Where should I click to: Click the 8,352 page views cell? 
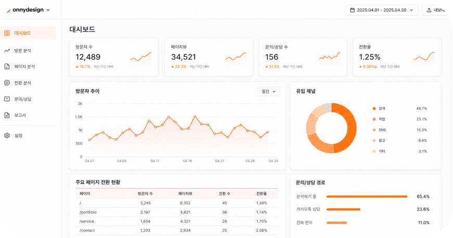[x=185, y=203]
